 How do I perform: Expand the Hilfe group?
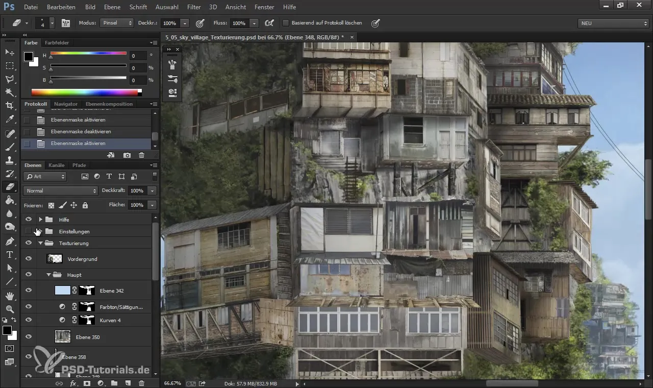[x=40, y=220]
